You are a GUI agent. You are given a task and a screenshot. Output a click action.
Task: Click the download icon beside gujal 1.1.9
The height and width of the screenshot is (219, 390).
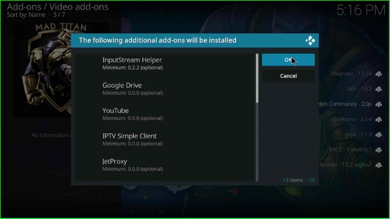(379, 134)
